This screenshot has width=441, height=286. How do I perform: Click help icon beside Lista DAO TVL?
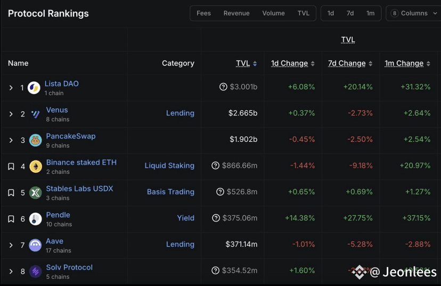[223, 87]
